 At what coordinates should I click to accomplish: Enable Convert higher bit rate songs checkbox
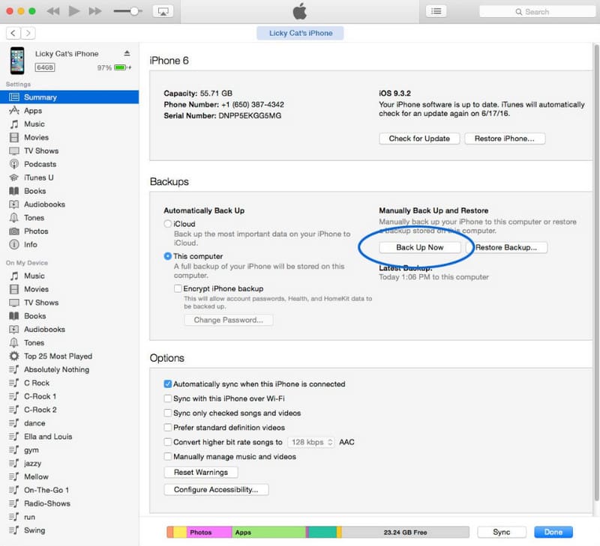[x=167, y=443]
